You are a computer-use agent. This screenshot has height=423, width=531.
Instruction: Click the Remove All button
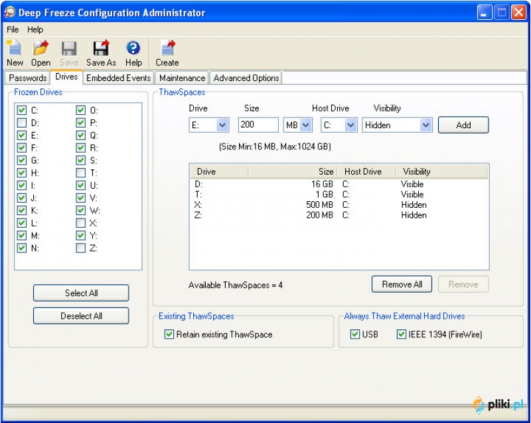402,284
